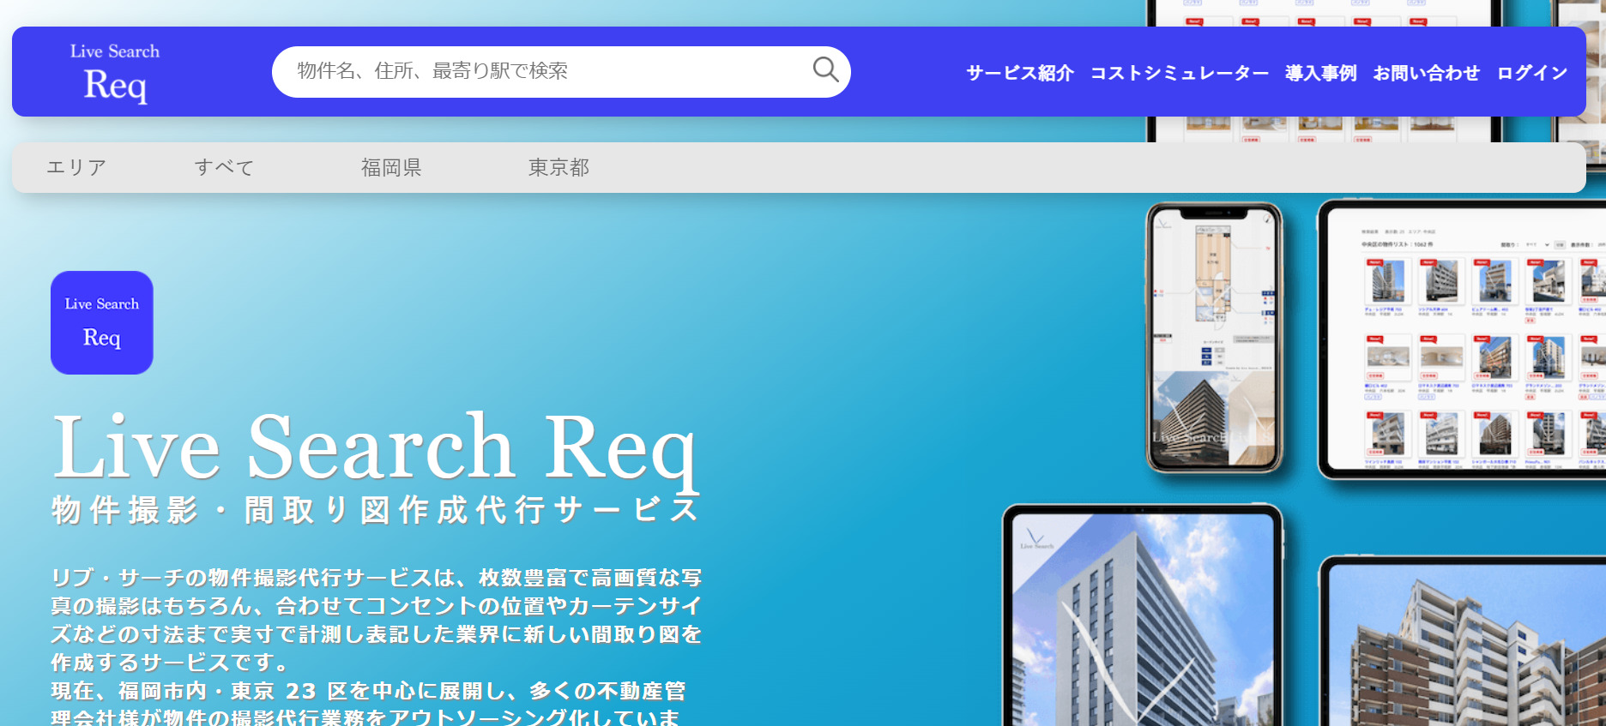Select the すべて area filter

coord(224,168)
